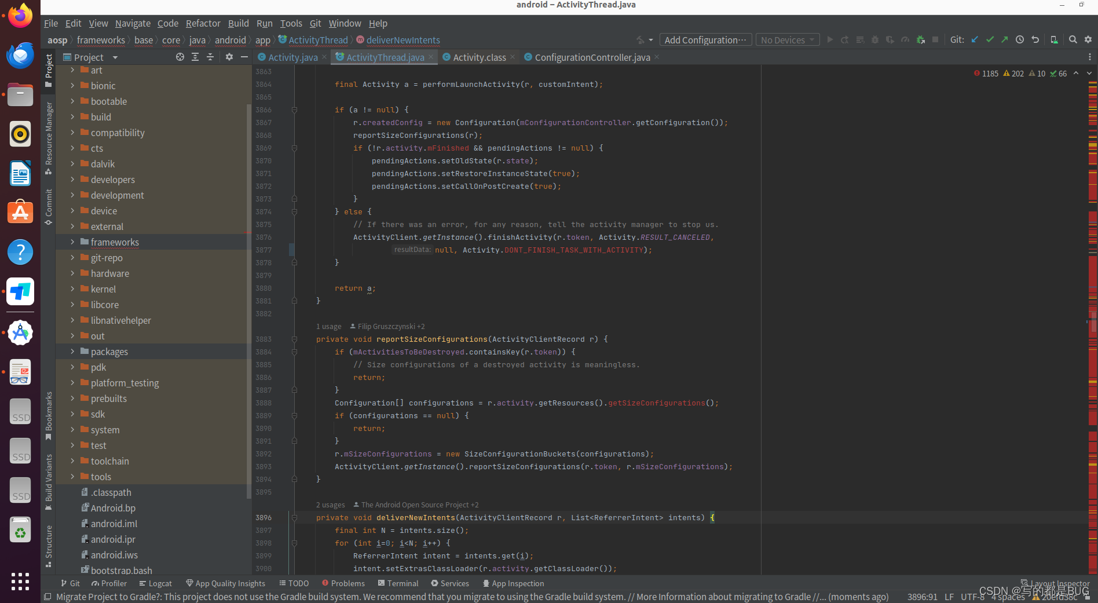Open Firefox from the dock
Viewport: 1098px width, 603px height.
pyautogui.click(x=20, y=16)
